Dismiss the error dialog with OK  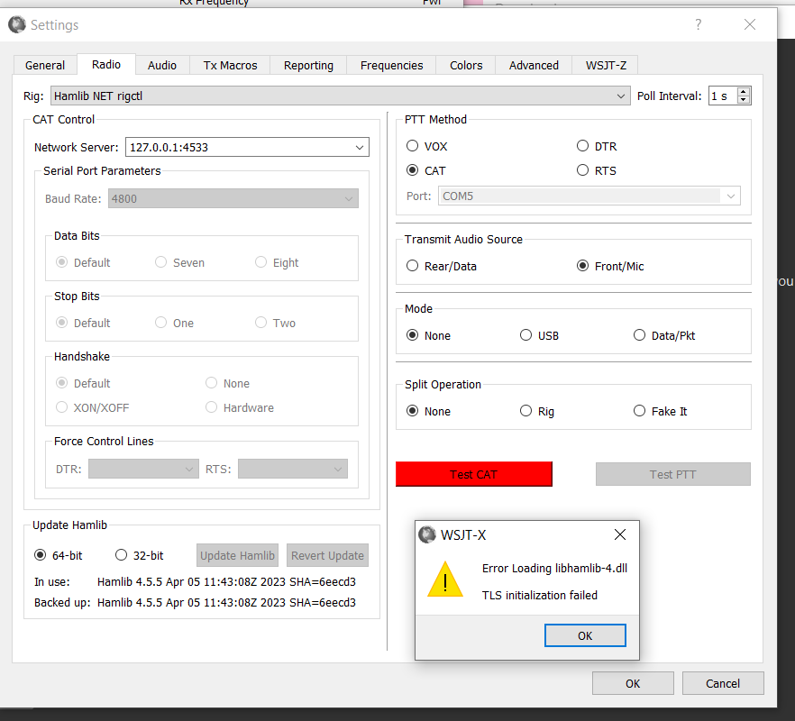[x=585, y=635]
